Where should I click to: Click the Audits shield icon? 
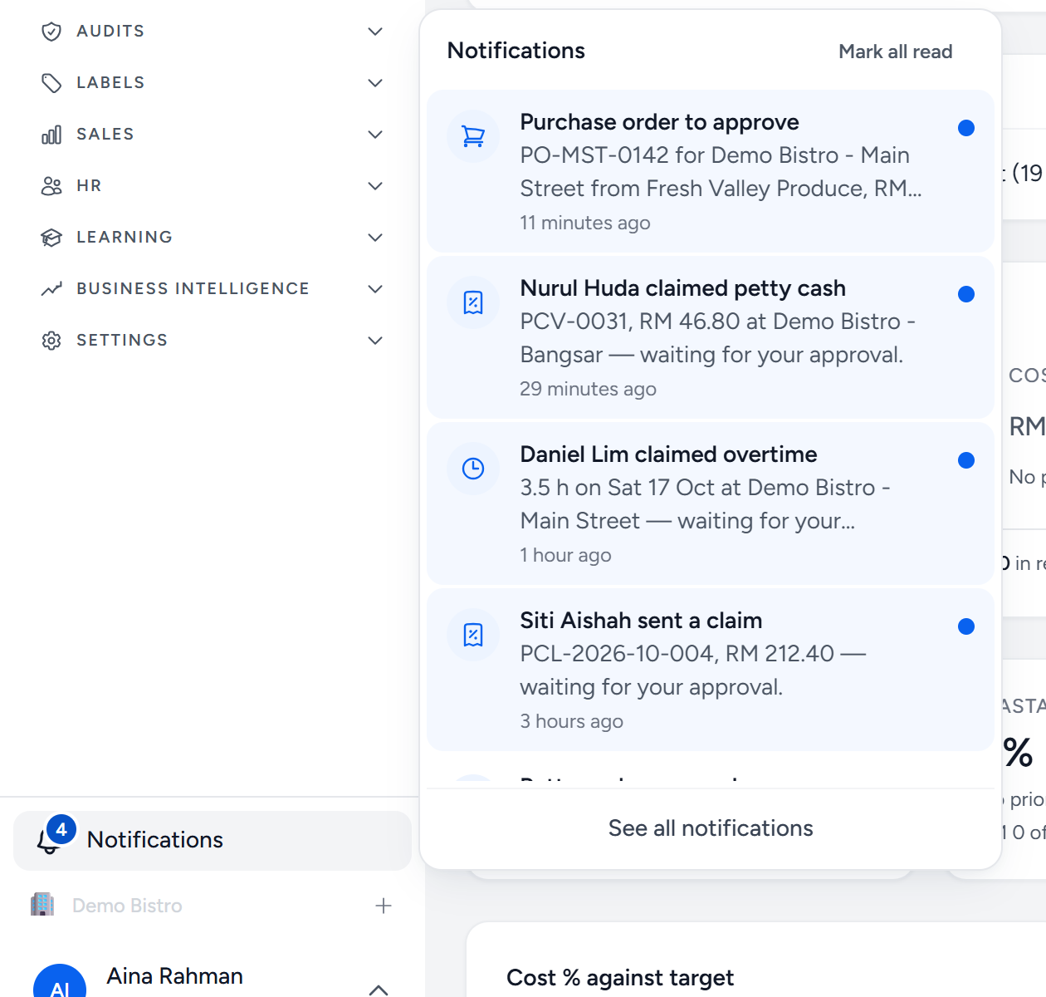click(x=51, y=32)
